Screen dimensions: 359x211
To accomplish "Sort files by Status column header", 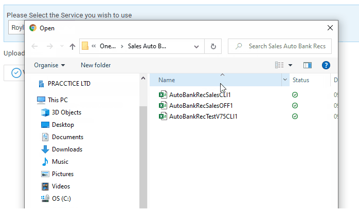I will [301, 80].
